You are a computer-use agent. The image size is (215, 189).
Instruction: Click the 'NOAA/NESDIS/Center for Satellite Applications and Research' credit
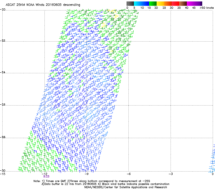(x=126, y=187)
